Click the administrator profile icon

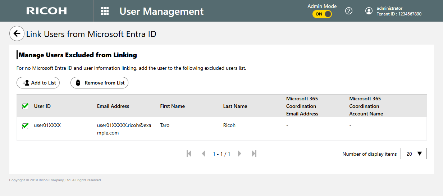click(x=369, y=11)
